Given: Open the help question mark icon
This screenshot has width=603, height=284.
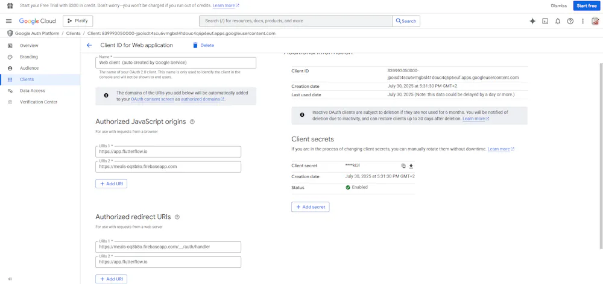Looking at the screenshot, I should click(570, 21).
